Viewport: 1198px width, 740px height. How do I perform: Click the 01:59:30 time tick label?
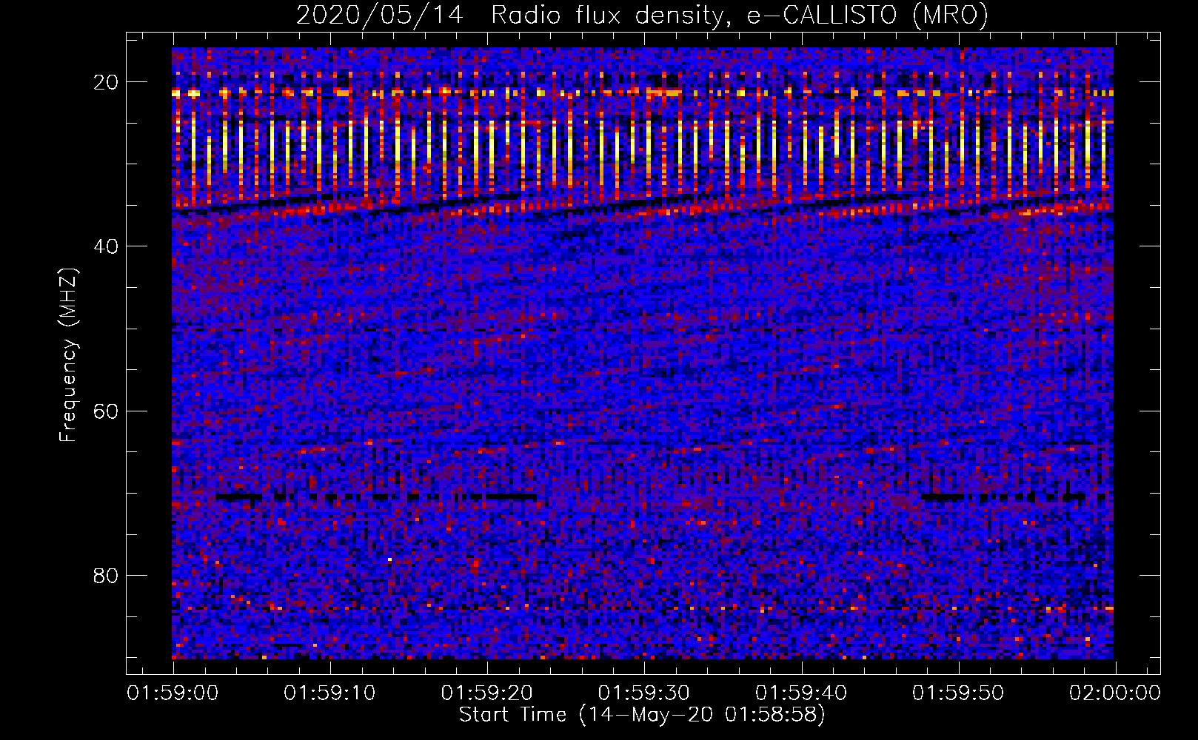click(644, 693)
